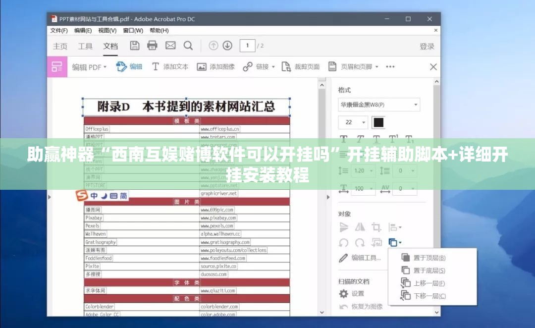Click rotate clockwise icon

(360, 243)
